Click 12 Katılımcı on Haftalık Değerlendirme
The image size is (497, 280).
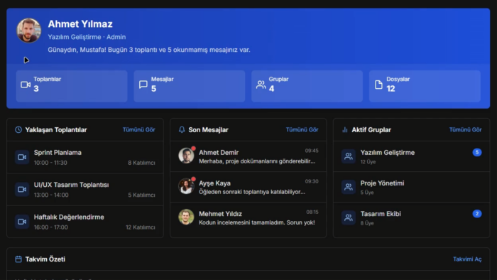[x=141, y=227]
